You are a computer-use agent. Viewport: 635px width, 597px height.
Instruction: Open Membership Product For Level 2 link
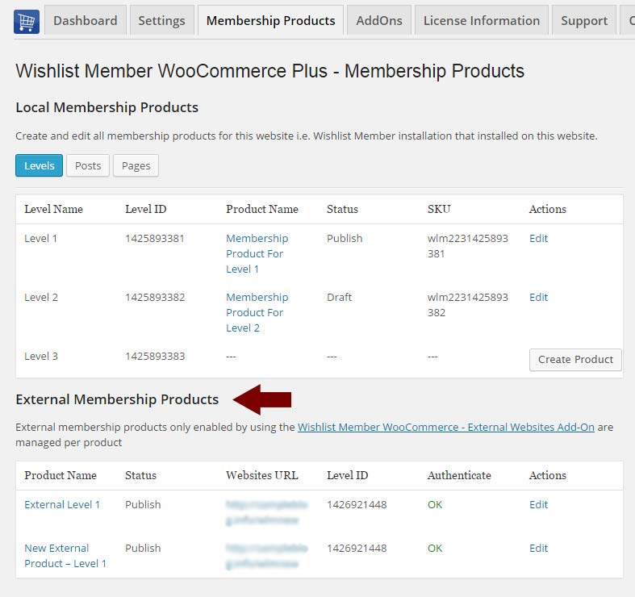point(257,313)
